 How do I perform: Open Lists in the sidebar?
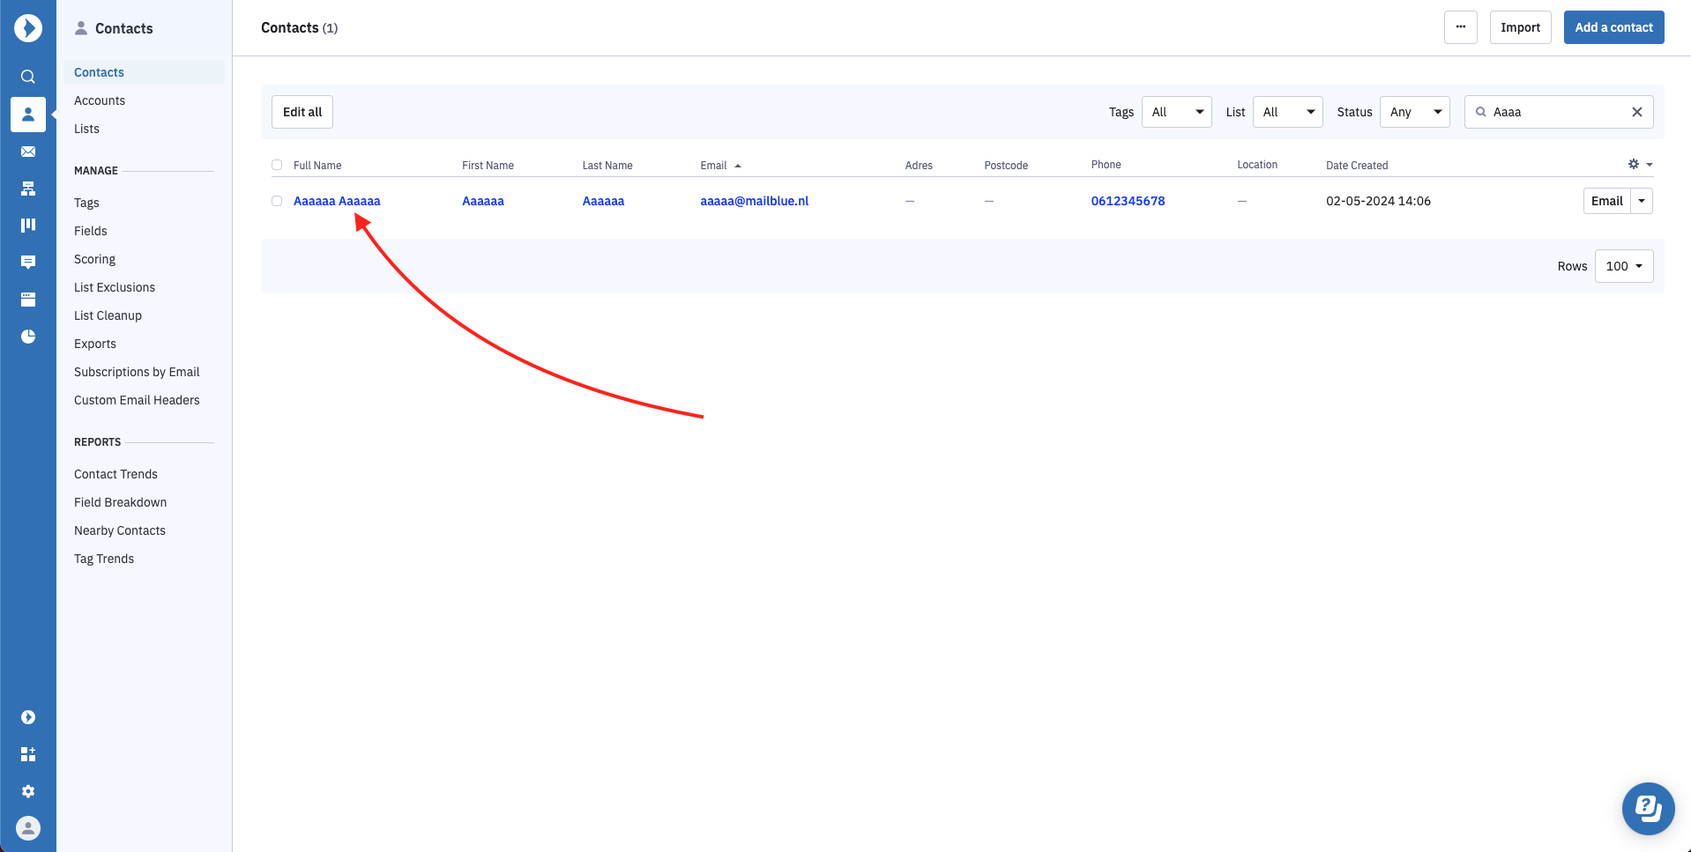[x=86, y=129]
